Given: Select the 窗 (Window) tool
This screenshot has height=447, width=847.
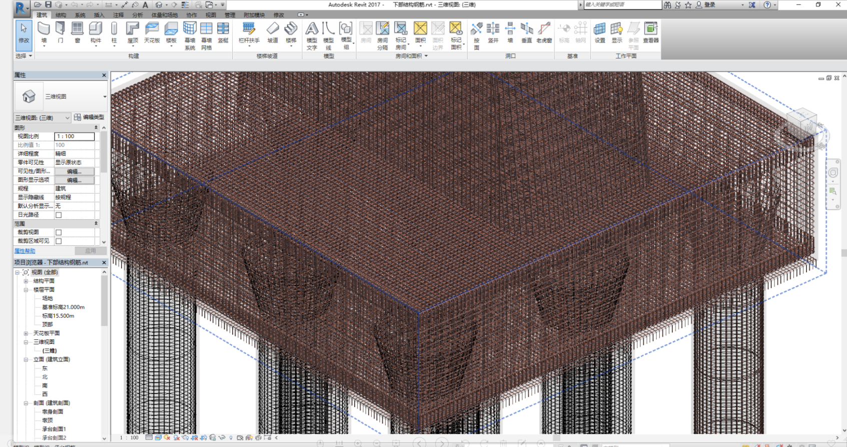Looking at the screenshot, I should 77,34.
